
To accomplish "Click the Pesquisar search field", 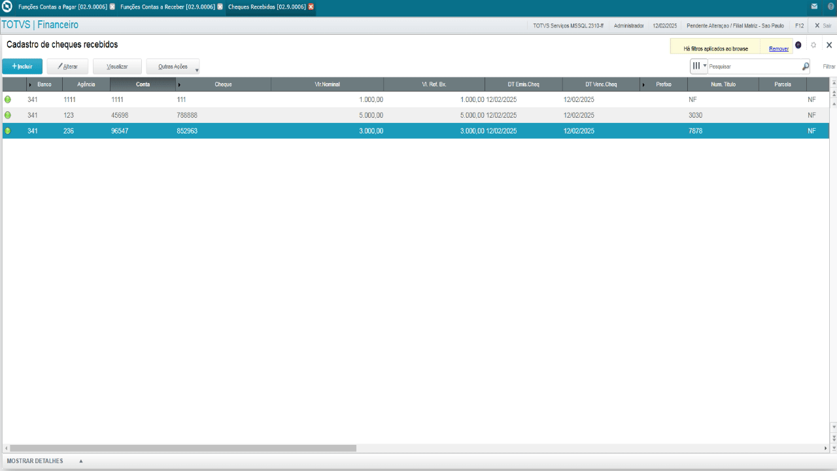I will tap(754, 66).
